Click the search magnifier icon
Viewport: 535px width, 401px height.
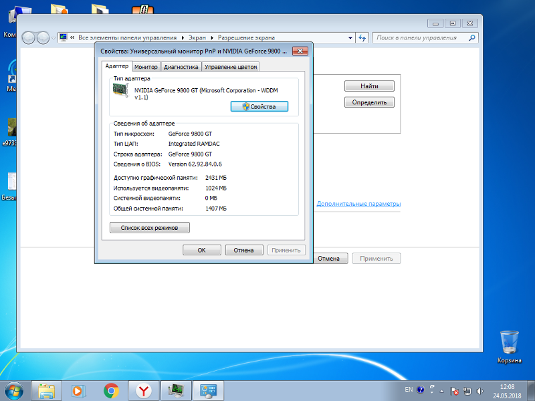472,38
